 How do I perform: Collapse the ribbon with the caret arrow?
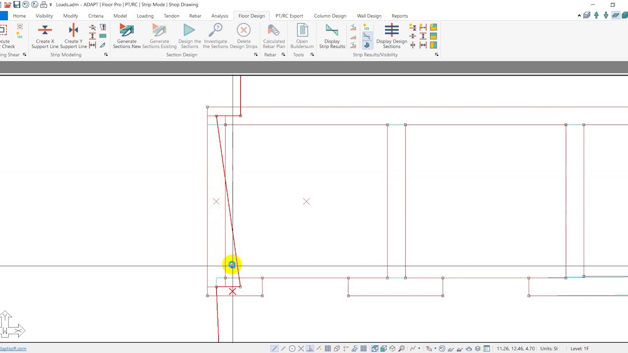[579, 16]
